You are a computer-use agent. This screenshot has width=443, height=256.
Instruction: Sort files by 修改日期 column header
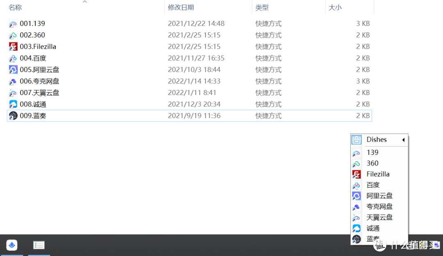(x=181, y=8)
